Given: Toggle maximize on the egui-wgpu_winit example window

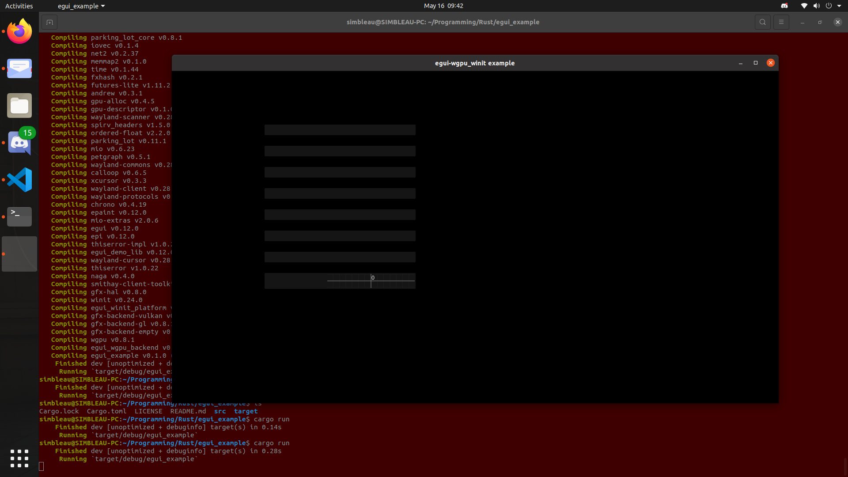Looking at the screenshot, I should tap(756, 63).
